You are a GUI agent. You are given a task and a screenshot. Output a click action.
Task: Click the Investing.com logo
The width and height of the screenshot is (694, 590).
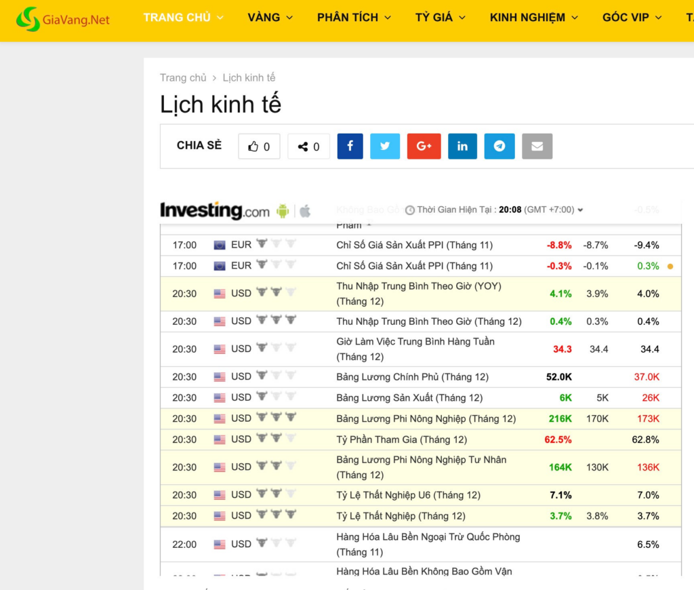[x=214, y=211]
